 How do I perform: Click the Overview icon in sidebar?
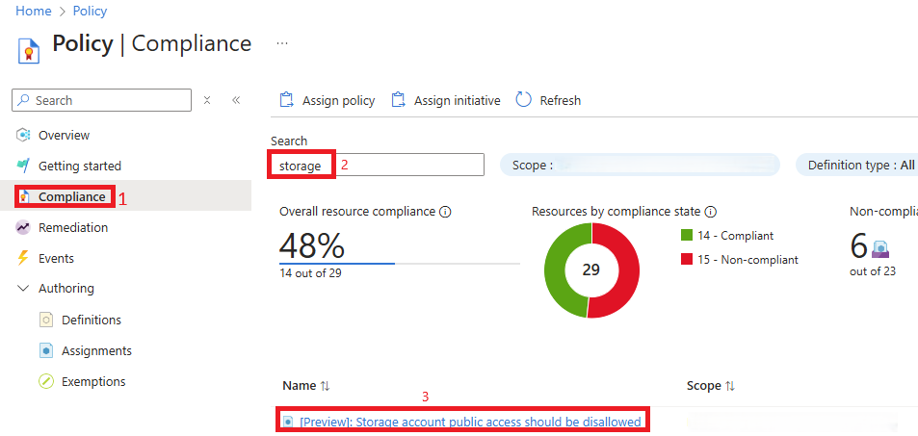[x=23, y=135]
